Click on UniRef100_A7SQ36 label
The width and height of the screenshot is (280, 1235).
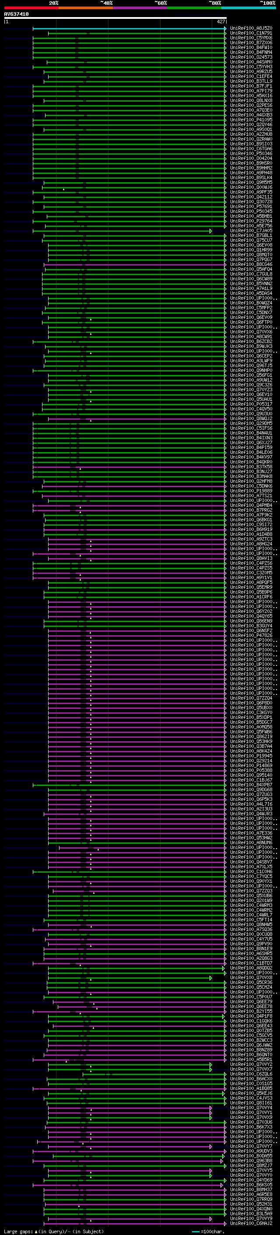(x=251, y=929)
